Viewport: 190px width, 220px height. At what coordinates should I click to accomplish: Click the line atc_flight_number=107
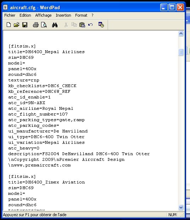pos(38,114)
